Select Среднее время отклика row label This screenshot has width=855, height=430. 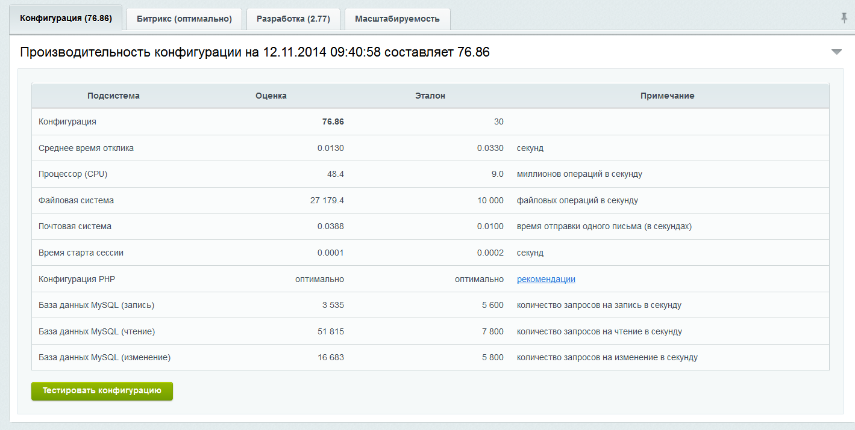86,148
